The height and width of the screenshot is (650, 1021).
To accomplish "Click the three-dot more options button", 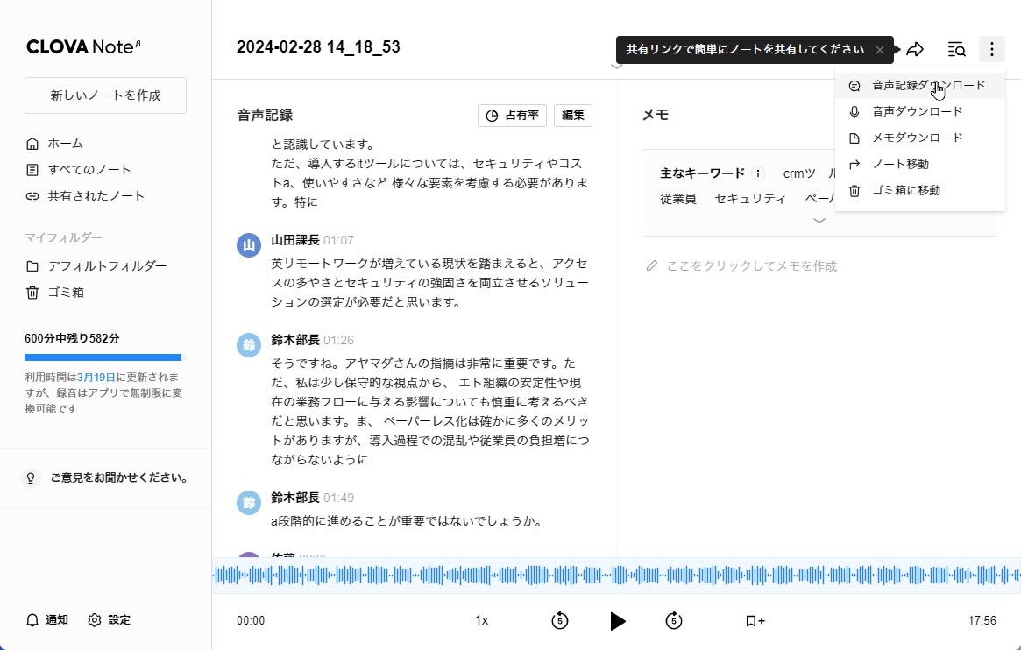I will pyautogui.click(x=991, y=49).
